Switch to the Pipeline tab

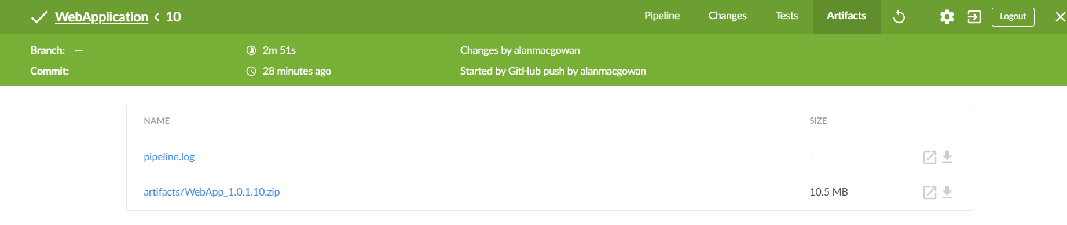tap(662, 16)
